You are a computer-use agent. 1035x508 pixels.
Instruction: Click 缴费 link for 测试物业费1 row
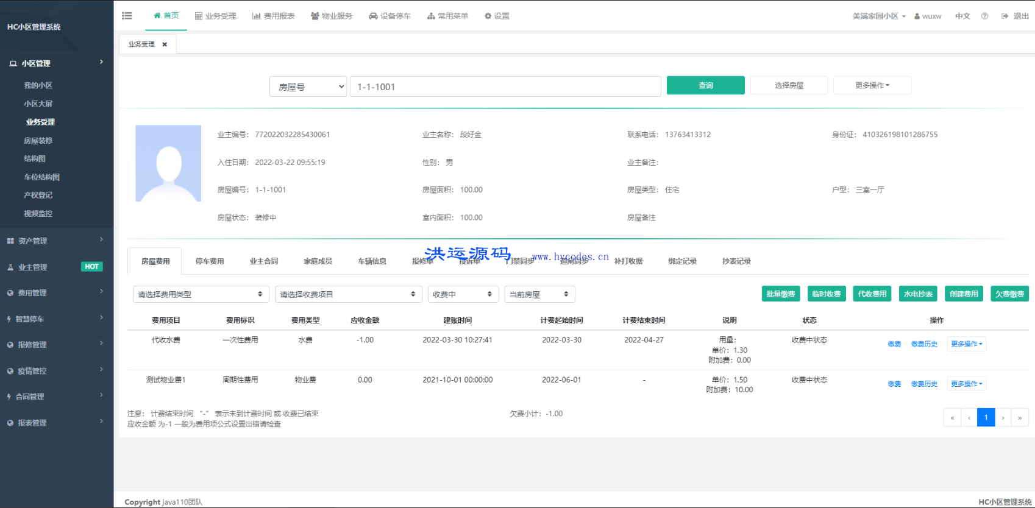(x=894, y=384)
